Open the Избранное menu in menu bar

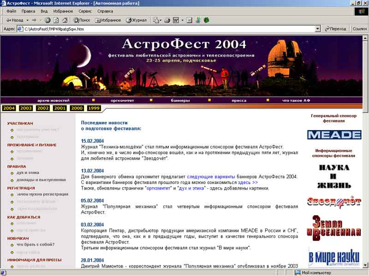pos(63,11)
